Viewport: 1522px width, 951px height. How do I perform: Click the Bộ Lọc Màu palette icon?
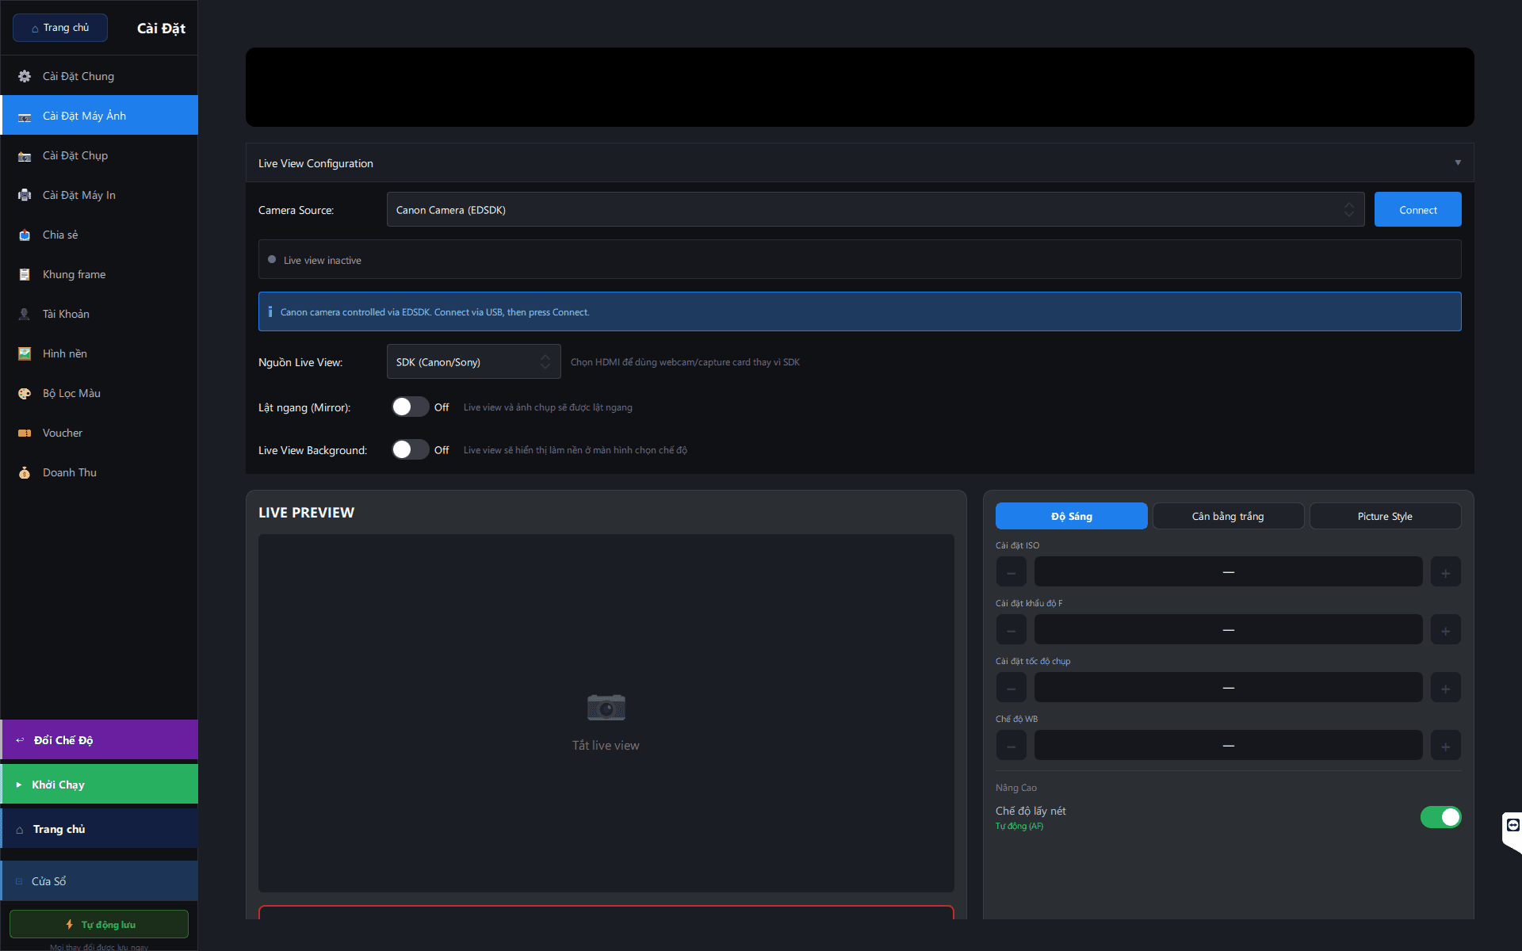25,393
